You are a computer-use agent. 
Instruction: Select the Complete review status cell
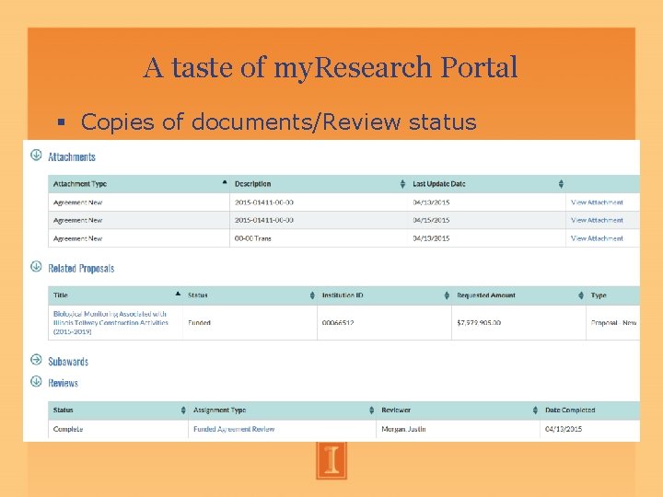pyautogui.click(x=118, y=429)
